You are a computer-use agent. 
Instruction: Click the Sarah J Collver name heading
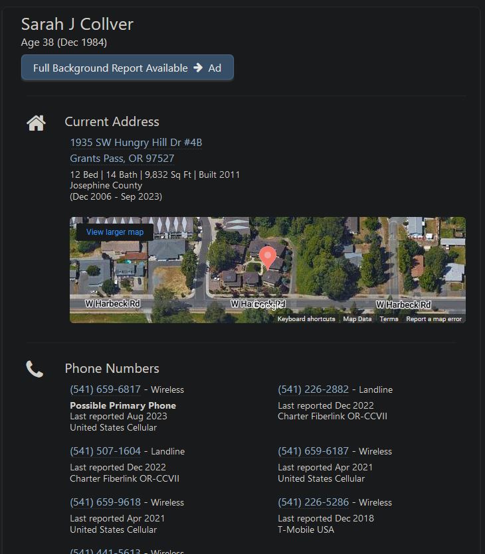[77, 25]
